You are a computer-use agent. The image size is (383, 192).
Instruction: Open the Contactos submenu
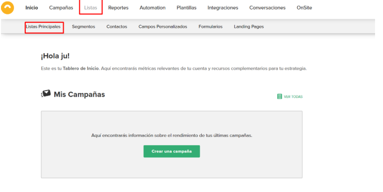click(x=117, y=27)
